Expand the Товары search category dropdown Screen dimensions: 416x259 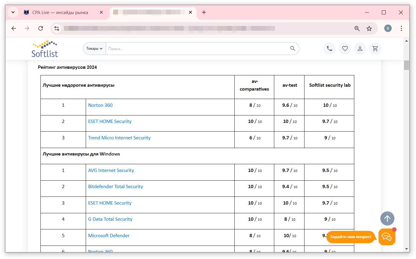(94, 48)
